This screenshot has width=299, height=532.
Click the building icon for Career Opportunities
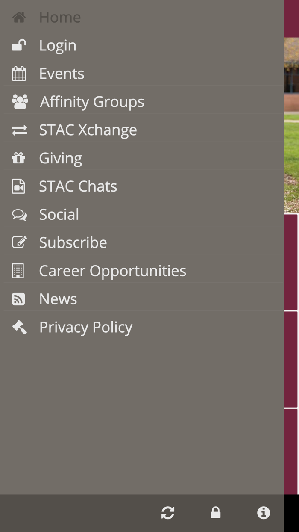pos(19,270)
